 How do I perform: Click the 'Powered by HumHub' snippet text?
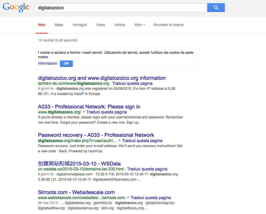86,151
